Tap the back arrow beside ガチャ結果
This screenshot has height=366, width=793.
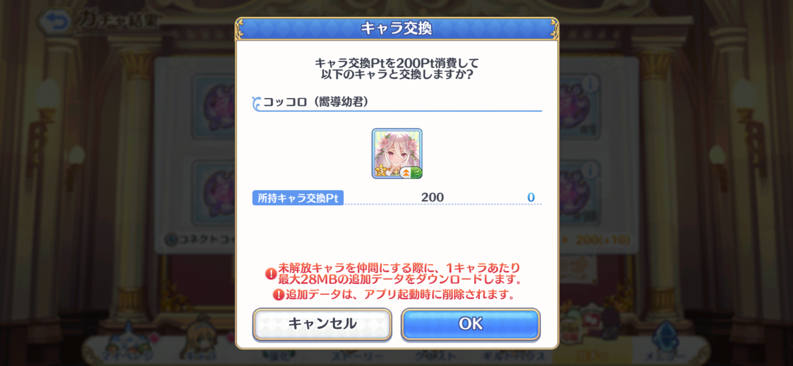[55, 22]
